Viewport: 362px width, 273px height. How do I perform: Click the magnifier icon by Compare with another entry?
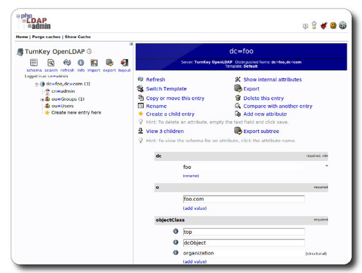[x=238, y=106]
